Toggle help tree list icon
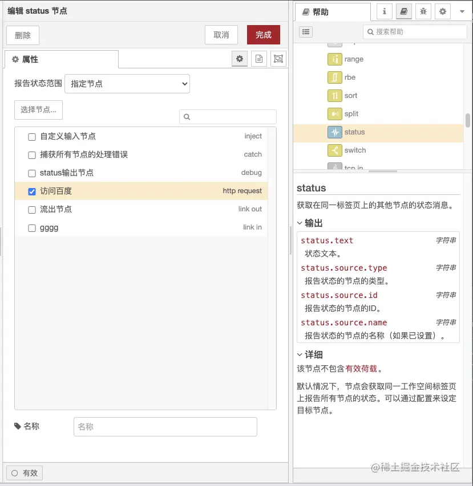The image size is (473, 486). click(306, 31)
